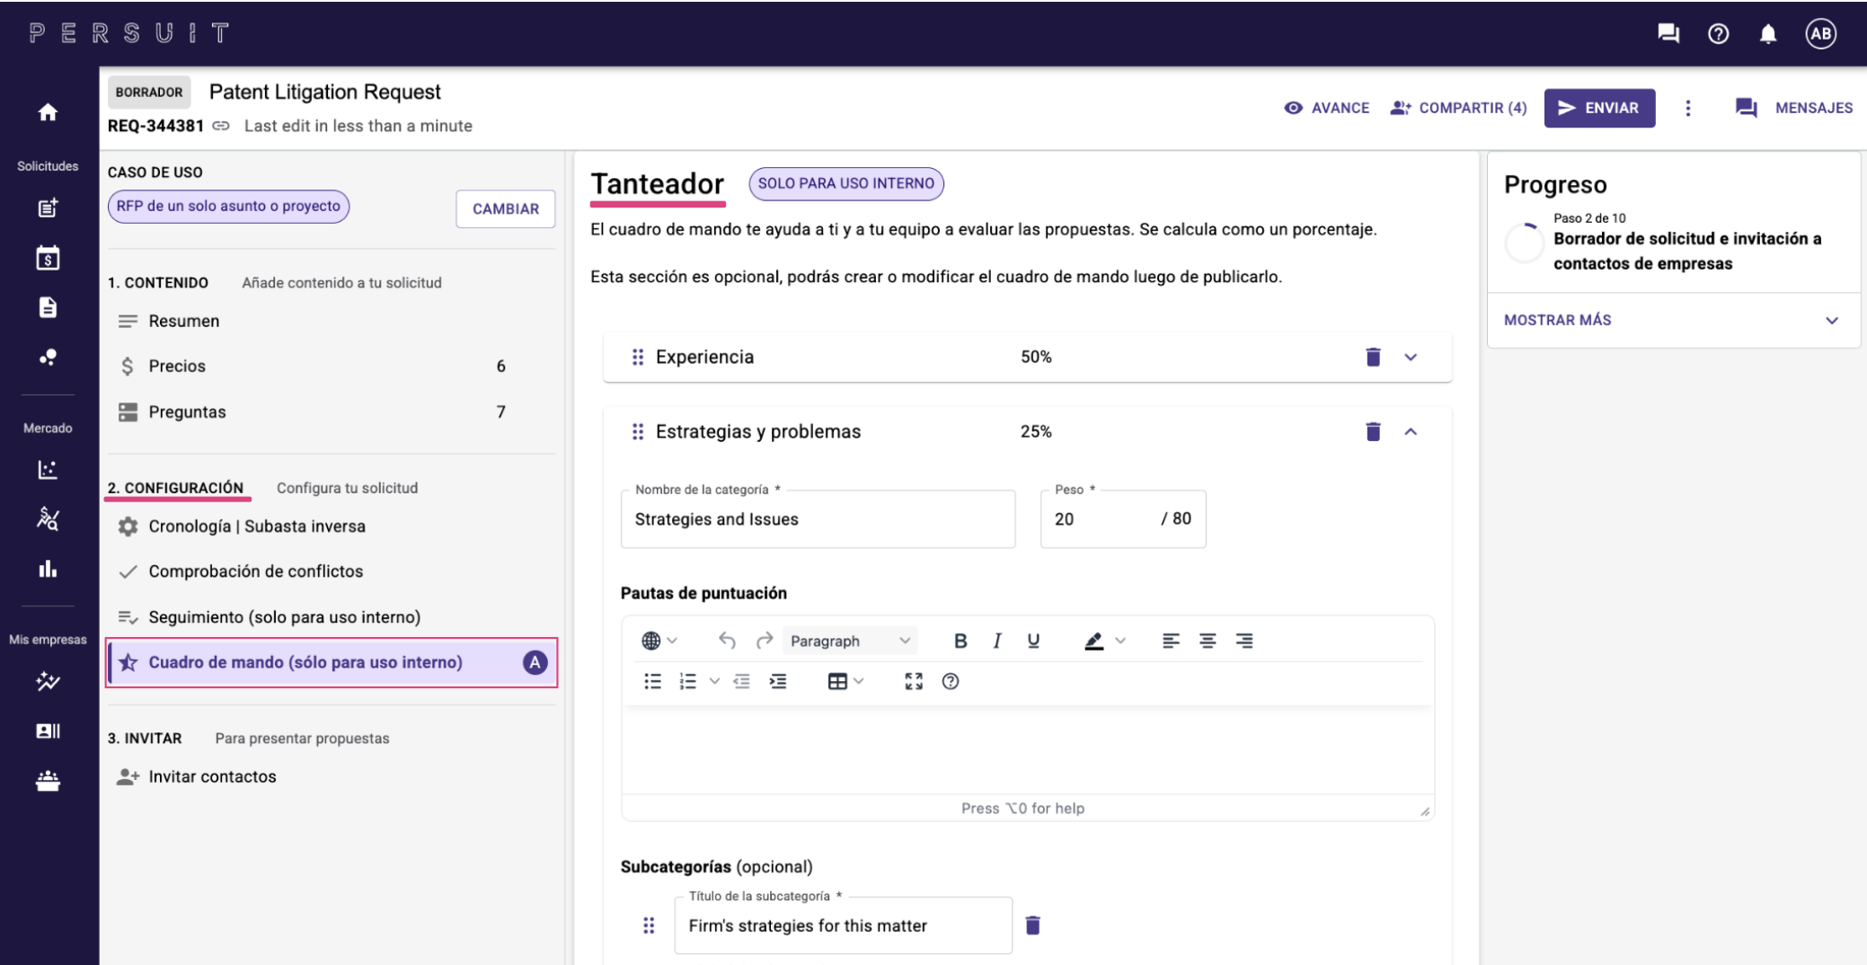
Task: Open numbered list style dropdown arrow
Action: [x=714, y=681]
